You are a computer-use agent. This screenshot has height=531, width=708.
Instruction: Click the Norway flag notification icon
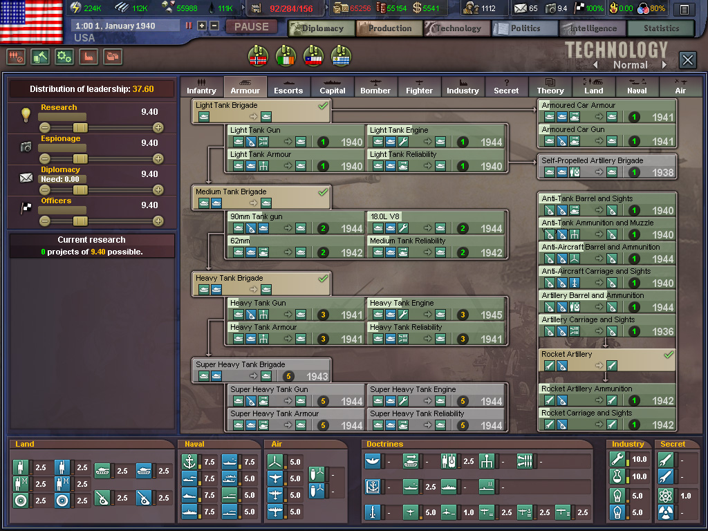coord(258,55)
